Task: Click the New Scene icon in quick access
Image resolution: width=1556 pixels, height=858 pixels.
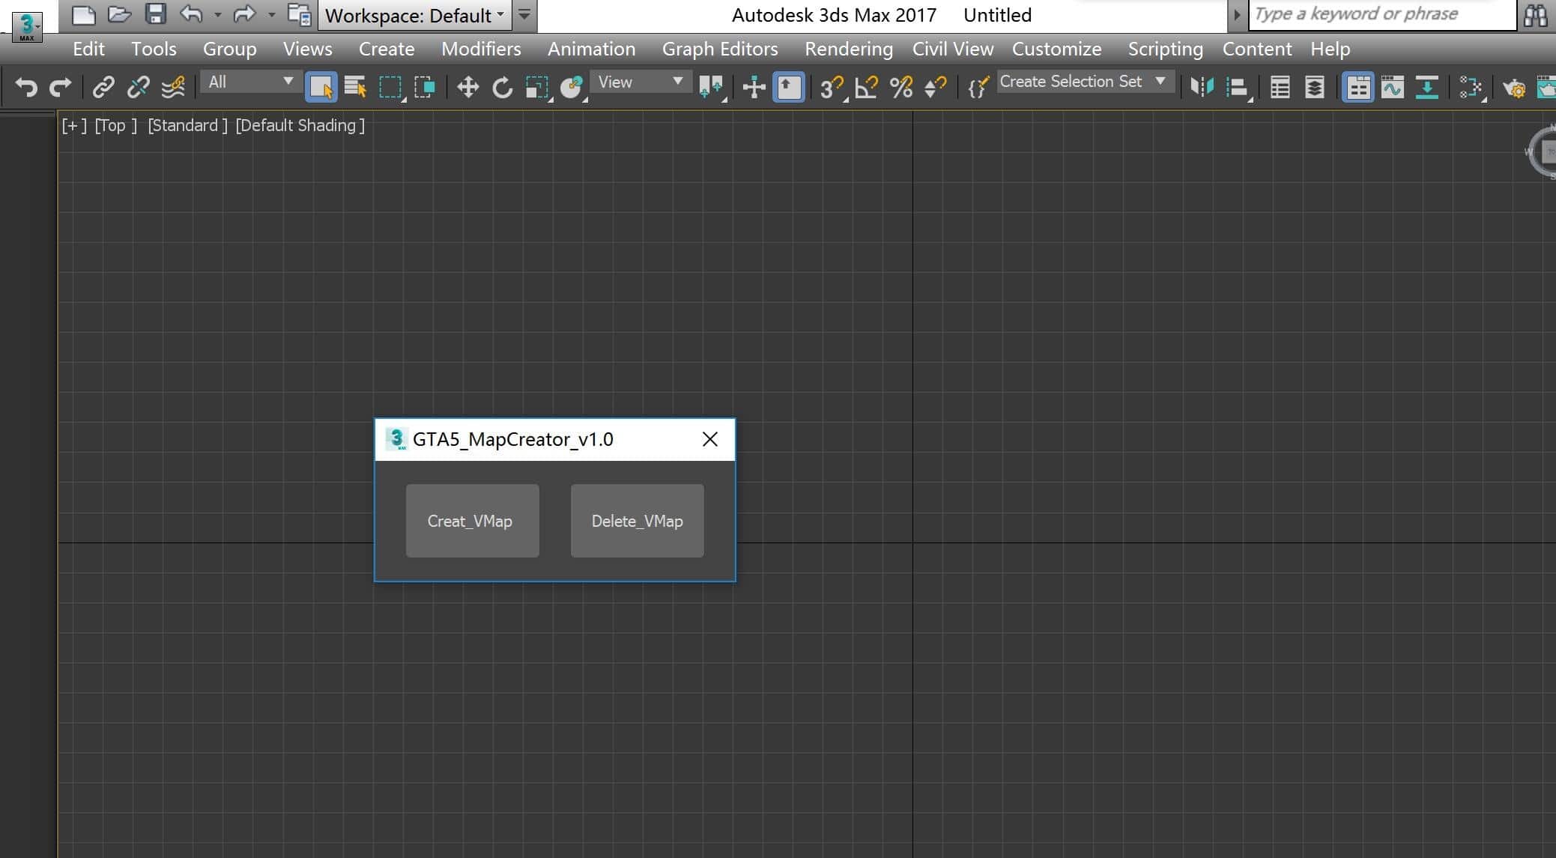Action: tap(83, 14)
